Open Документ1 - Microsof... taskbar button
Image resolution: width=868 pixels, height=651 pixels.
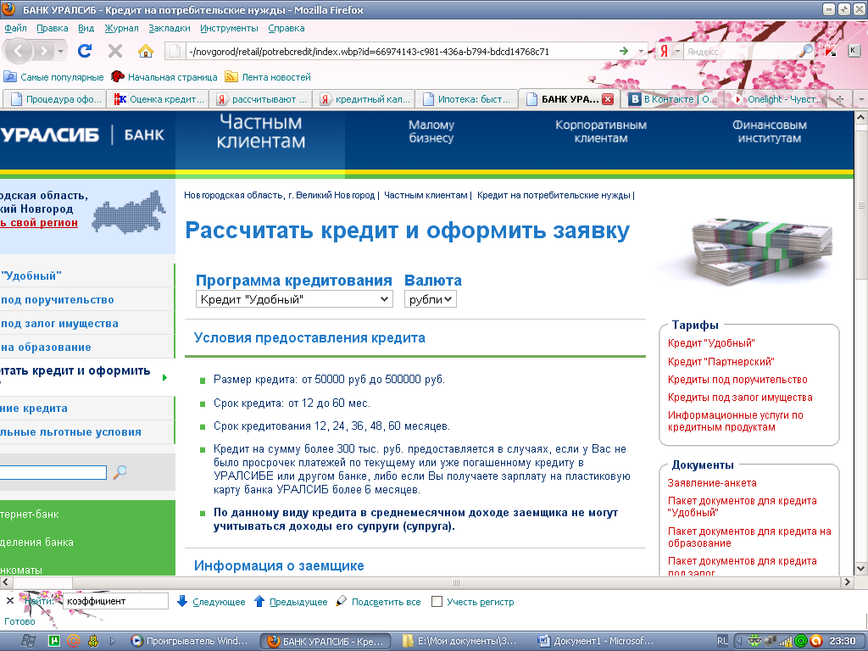596,641
